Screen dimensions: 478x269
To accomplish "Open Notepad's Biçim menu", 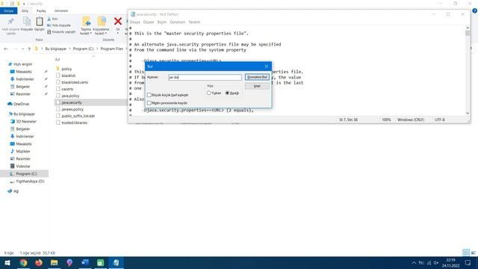I will pyautogui.click(x=162, y=22).
